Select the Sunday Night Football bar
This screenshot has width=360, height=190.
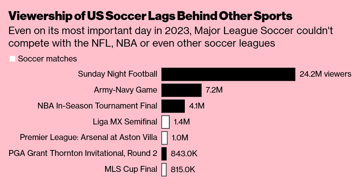228,74
